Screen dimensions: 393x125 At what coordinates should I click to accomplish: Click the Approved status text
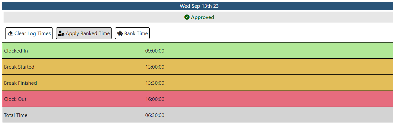pos(202,17)
